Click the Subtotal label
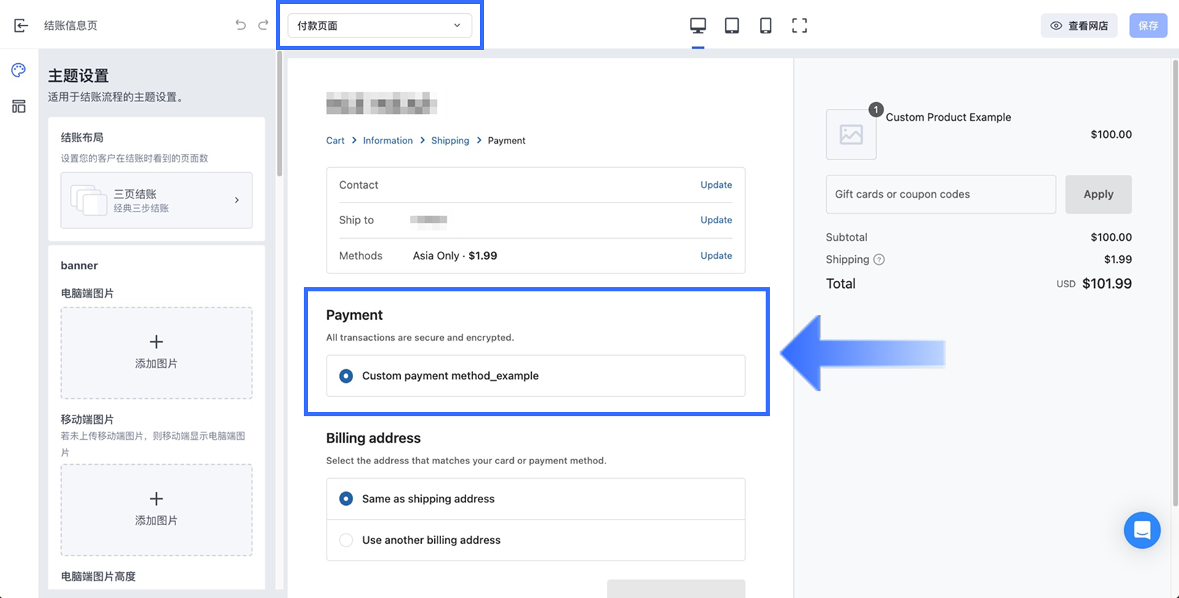The image size is (1179, 598). click(846, 237)
